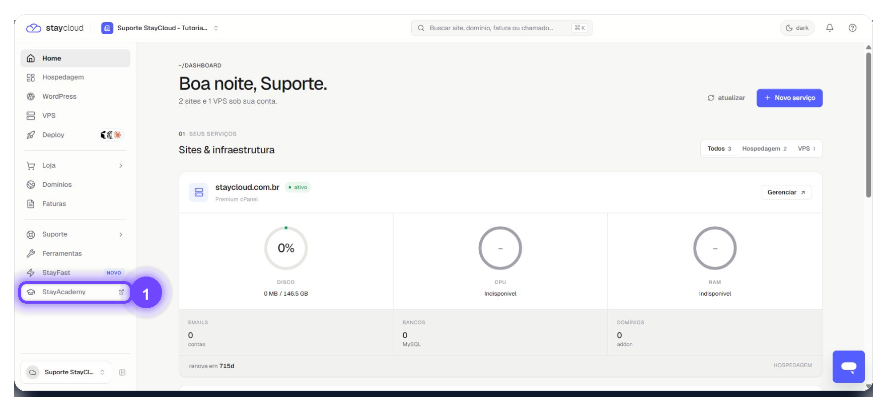Click the staycloud.com.br server icon
The image size is (887, 411).
[199, 192]
